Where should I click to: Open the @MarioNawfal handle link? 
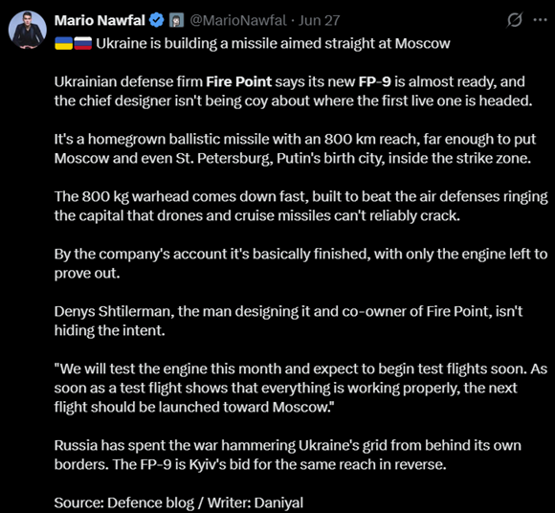238,20
